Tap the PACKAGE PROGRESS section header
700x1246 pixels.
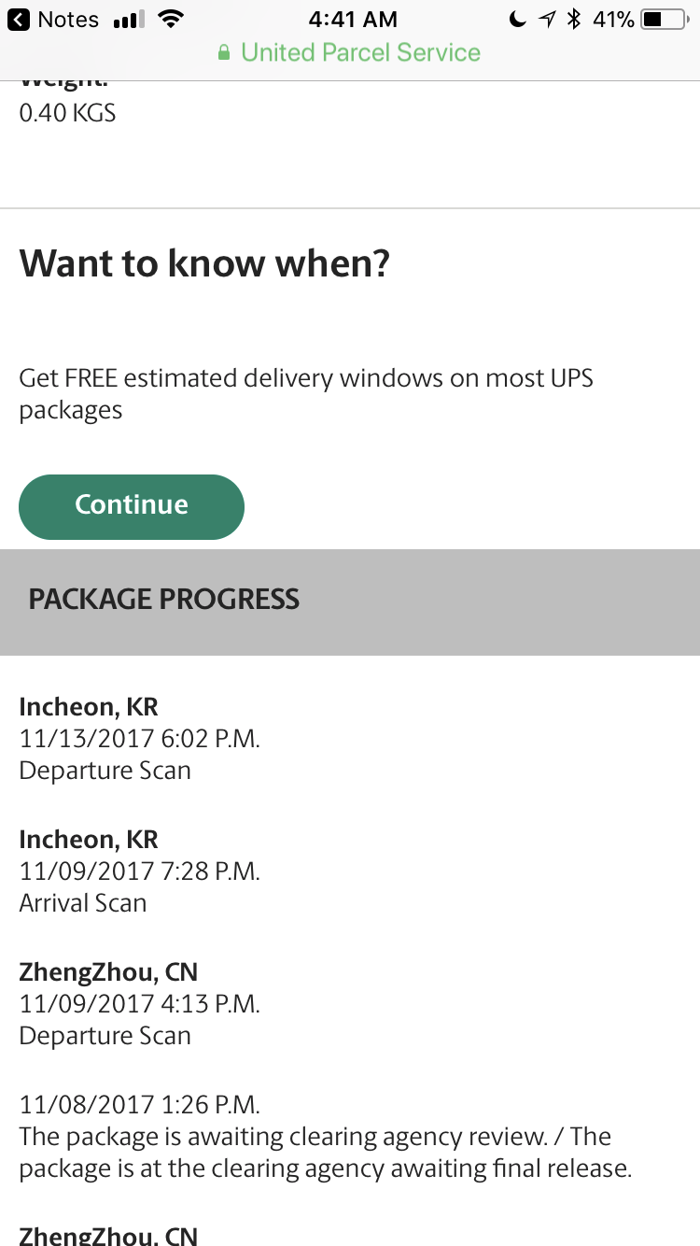pyautogui.click(x=350, y=602)
